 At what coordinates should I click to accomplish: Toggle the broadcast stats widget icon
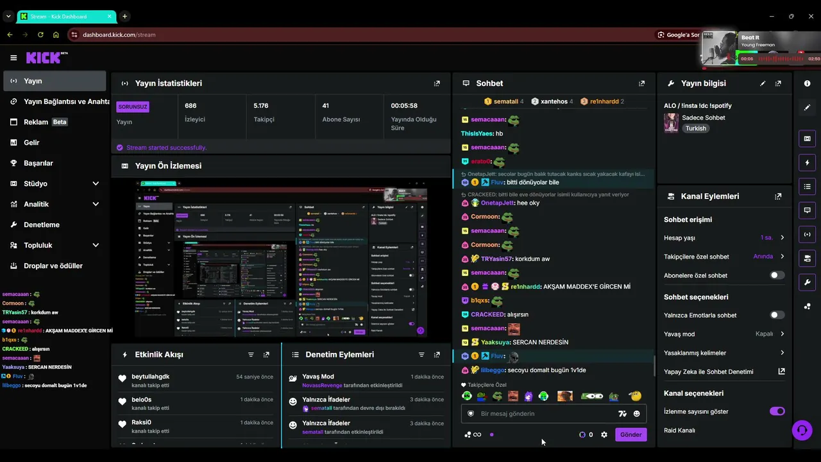807,234
